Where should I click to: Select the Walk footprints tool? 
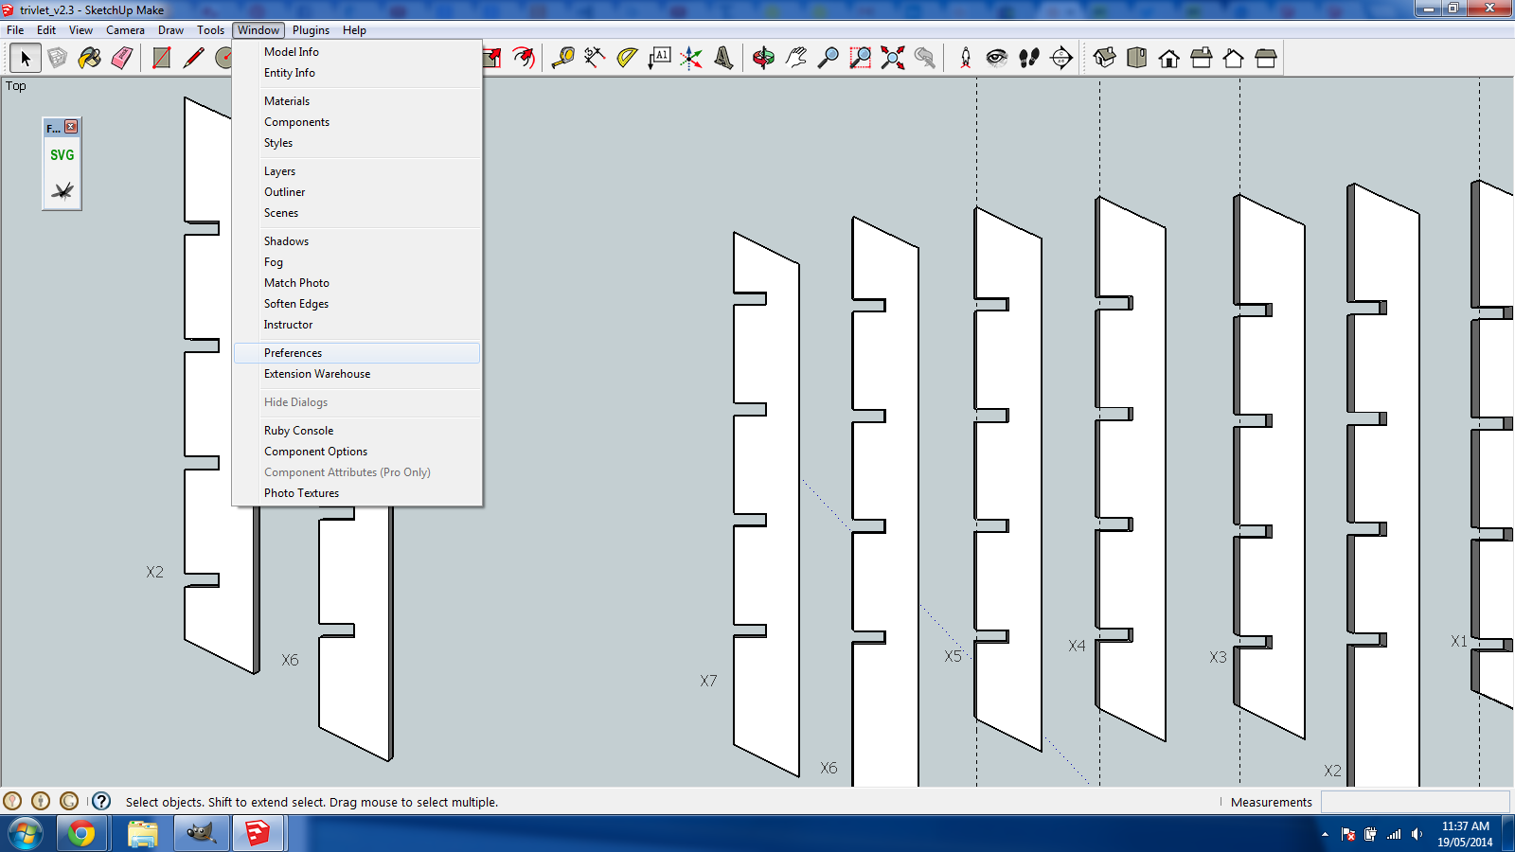1029,59
